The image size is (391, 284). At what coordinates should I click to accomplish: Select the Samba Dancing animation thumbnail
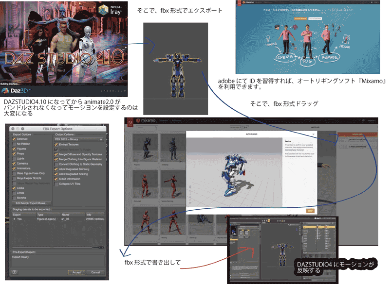pyautogui.click(x=173, y=185)
